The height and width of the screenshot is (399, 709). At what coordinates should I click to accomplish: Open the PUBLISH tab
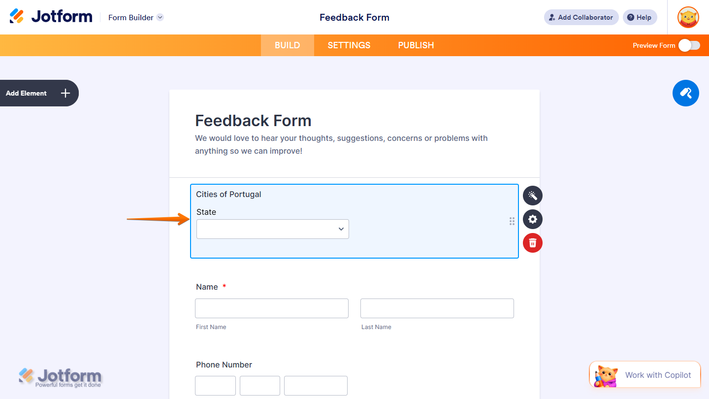point(416,45)
